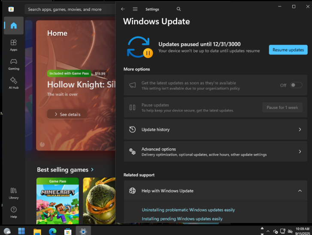
Task: Click the Update history row label
Action: (155, 130)
